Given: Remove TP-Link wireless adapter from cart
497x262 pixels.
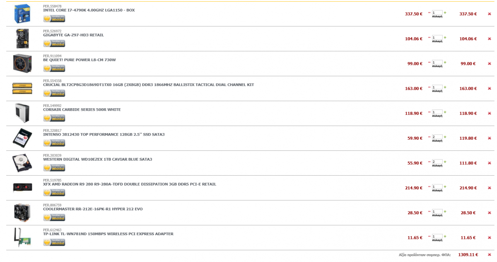Looking at the screenshot, I should 489,237.
